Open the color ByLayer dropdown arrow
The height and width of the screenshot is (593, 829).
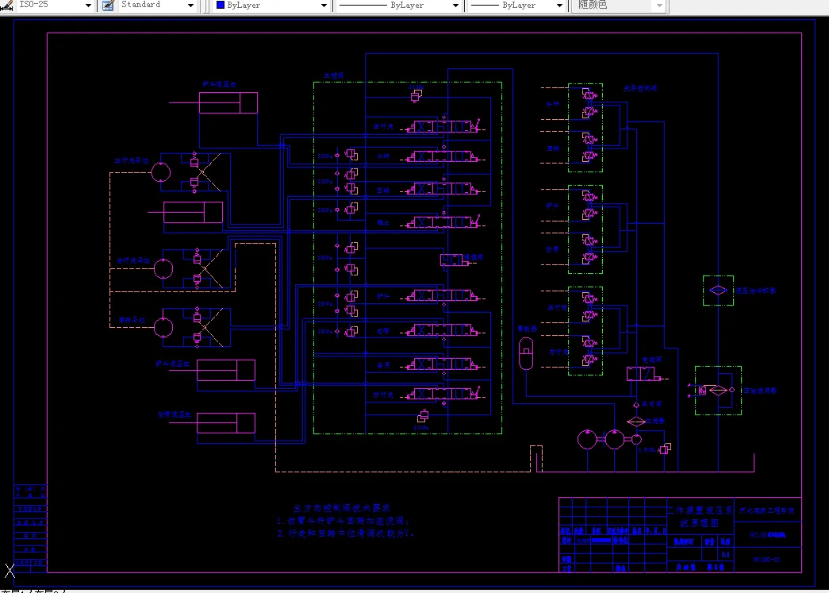coord(324,6)
